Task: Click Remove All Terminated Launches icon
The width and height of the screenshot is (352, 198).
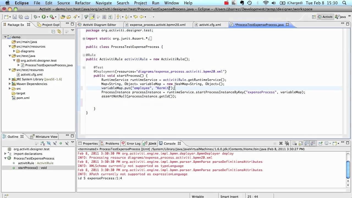Action: tap(287, 143)
